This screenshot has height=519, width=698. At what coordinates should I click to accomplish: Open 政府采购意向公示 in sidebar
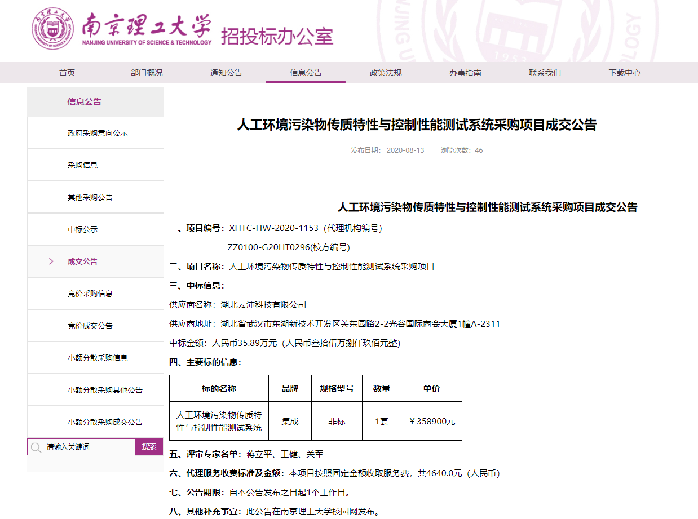(x=98, y=133)
